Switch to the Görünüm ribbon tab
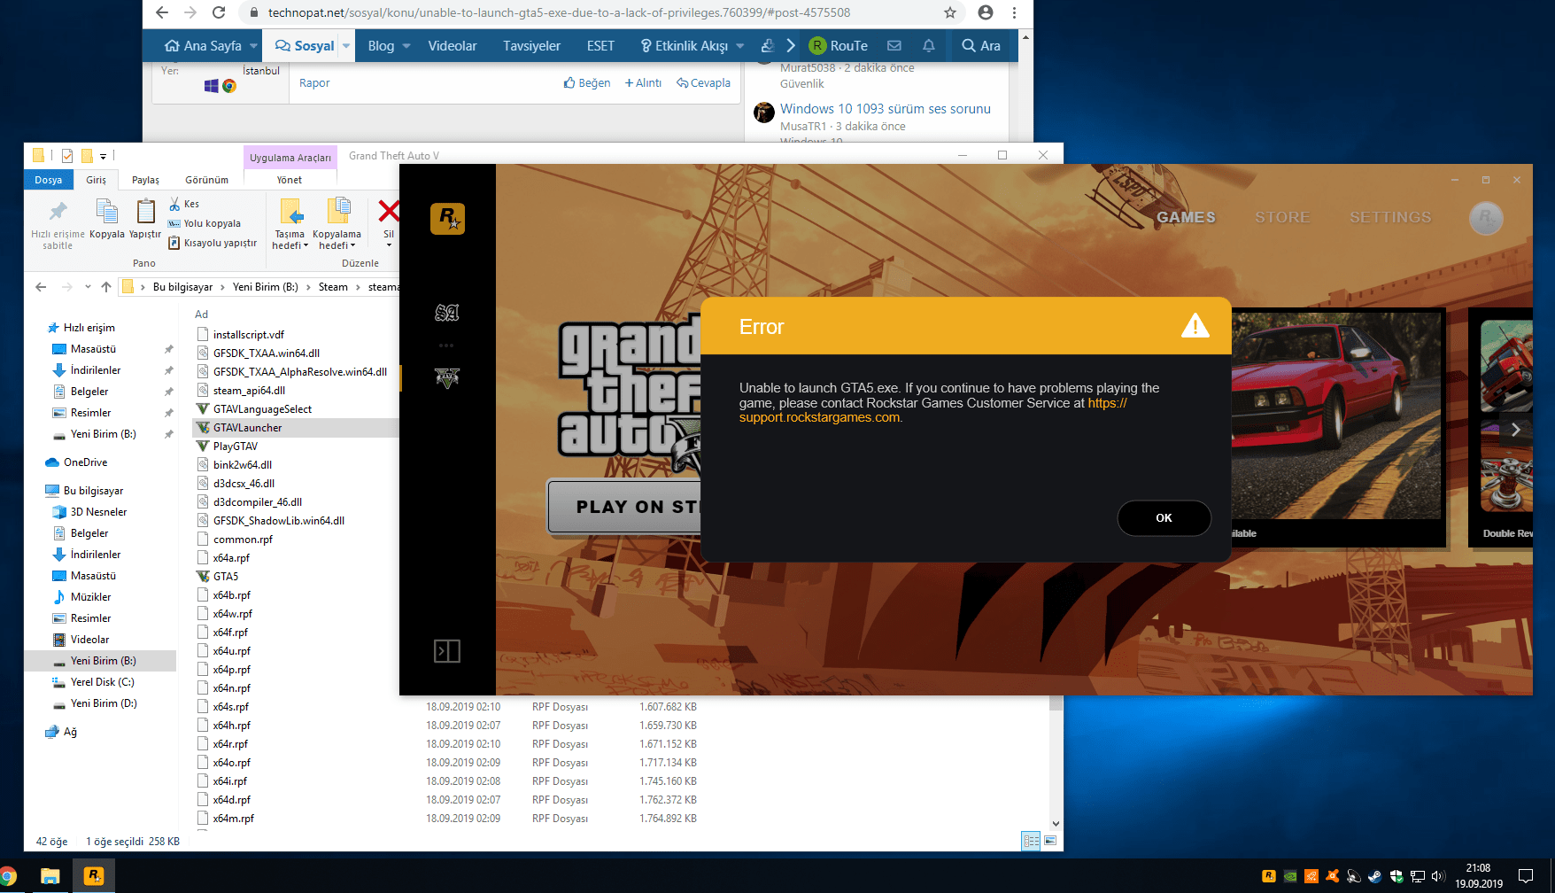1555x893 pixels. (x=206, y=180)
